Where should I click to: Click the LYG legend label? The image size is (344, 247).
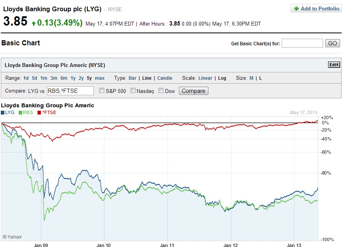pos(10,112)
